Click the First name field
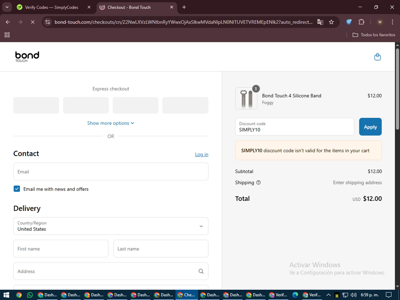The image size is (400, 300). (61, 249)
